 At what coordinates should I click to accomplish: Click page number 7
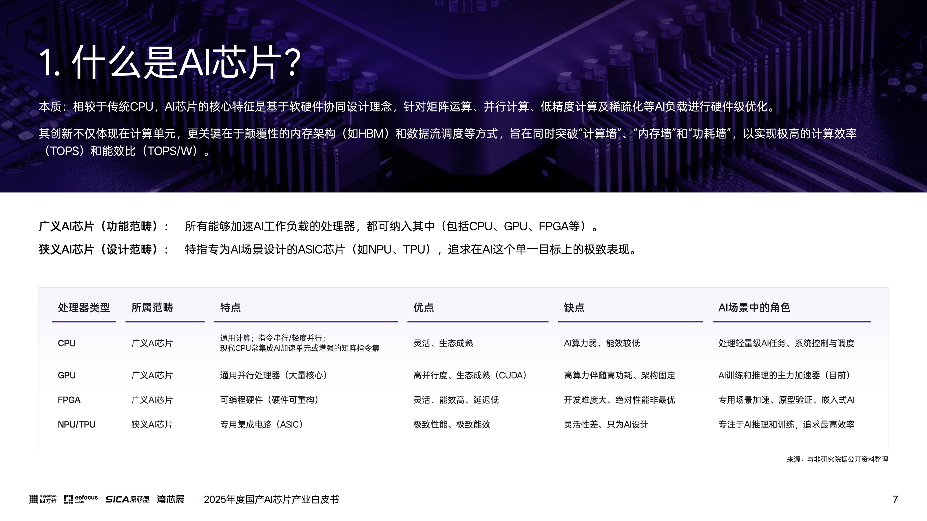point(895,499)
